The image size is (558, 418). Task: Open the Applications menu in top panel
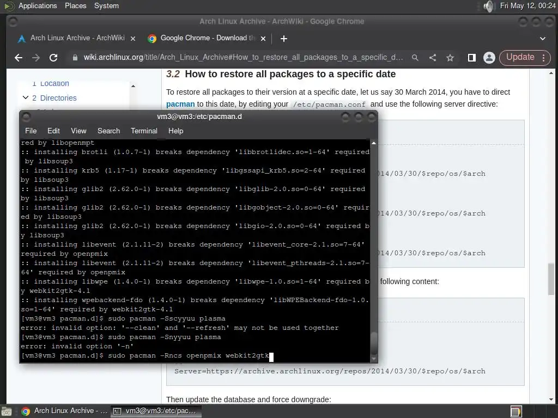tap(38, 5)
